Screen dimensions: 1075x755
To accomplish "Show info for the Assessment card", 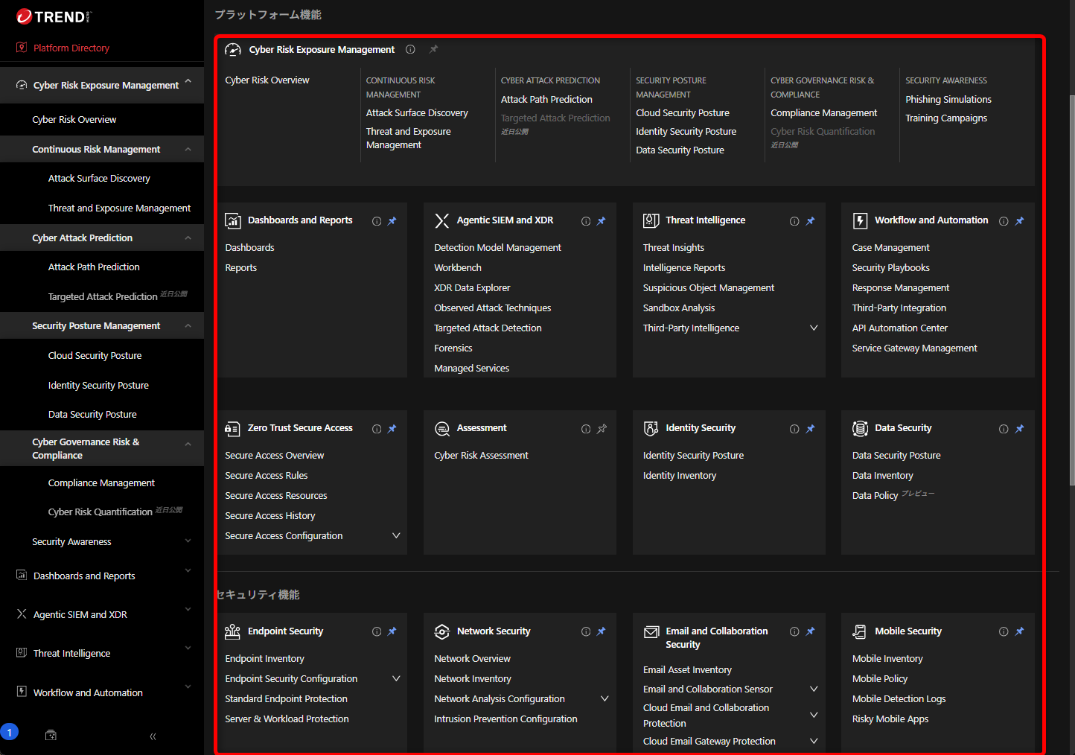I will (586, 429).
